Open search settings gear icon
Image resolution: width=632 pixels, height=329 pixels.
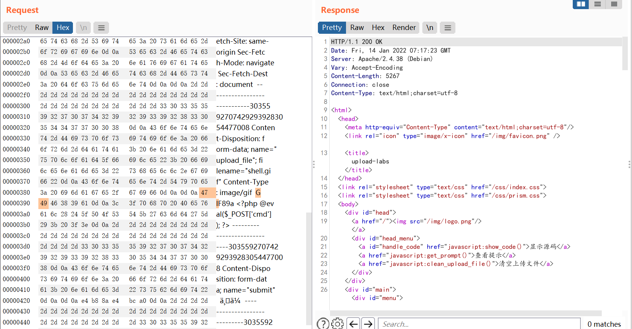[x=337, y=324]
